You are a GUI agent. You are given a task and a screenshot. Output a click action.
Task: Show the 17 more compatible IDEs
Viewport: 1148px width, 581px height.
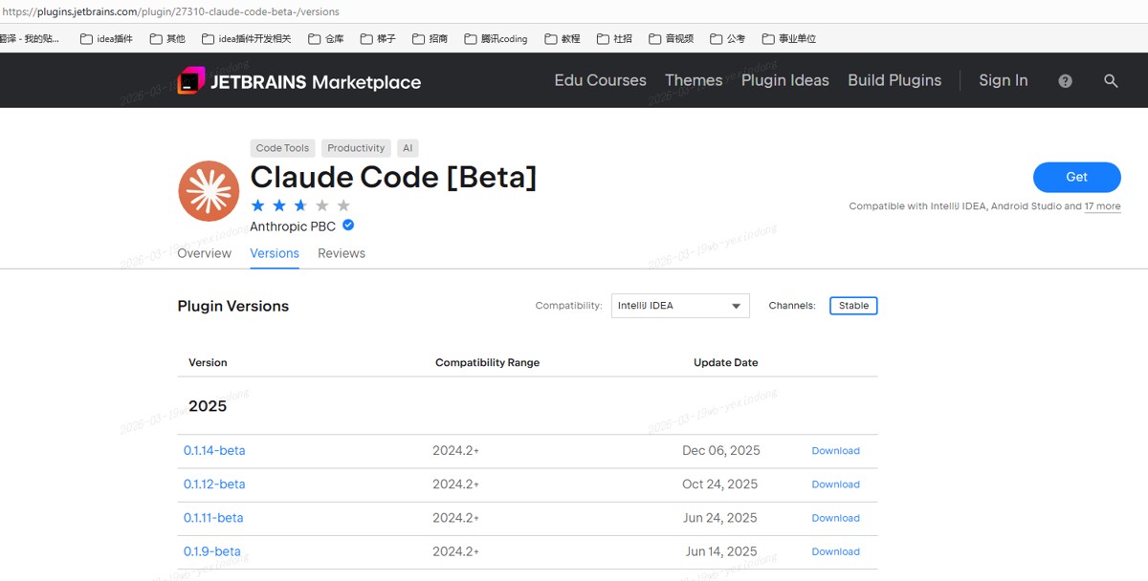tap(1102, 206)
